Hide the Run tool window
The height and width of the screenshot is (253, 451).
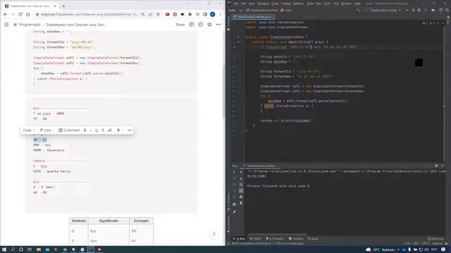pyautogui.click(x=443, y=166)
